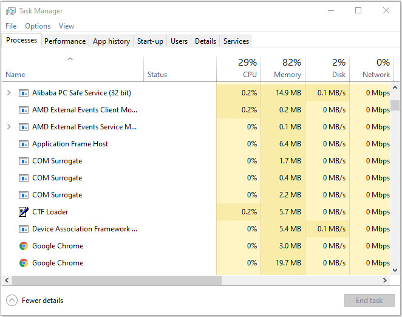
Task: Switch to the Details tab
Action: click(x=205, y=41)
